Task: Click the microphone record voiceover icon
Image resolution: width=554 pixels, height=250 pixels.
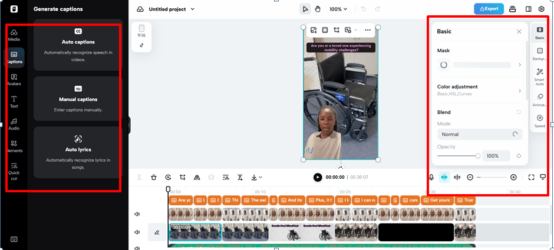Action: click(x=431, y=177)
